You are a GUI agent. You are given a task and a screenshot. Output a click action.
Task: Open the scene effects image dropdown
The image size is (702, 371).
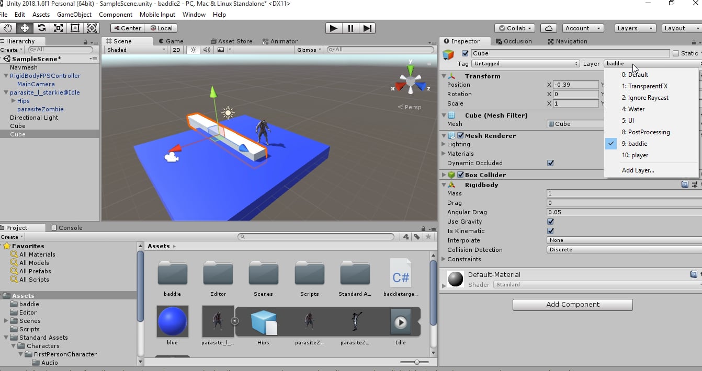tap(224, 50)
